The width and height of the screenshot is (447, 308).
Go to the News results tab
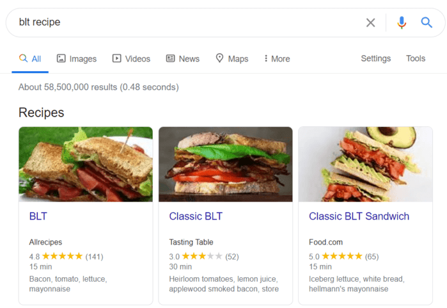click(182, 59)
